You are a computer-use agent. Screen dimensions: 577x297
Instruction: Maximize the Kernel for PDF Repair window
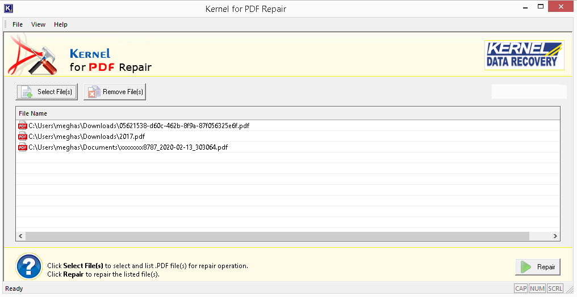[x=541, y=7]
